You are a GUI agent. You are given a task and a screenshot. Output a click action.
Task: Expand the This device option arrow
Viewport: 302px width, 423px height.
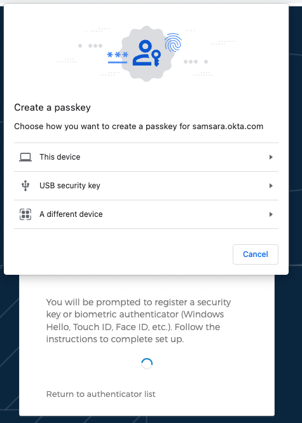click(x=271, y=157)
